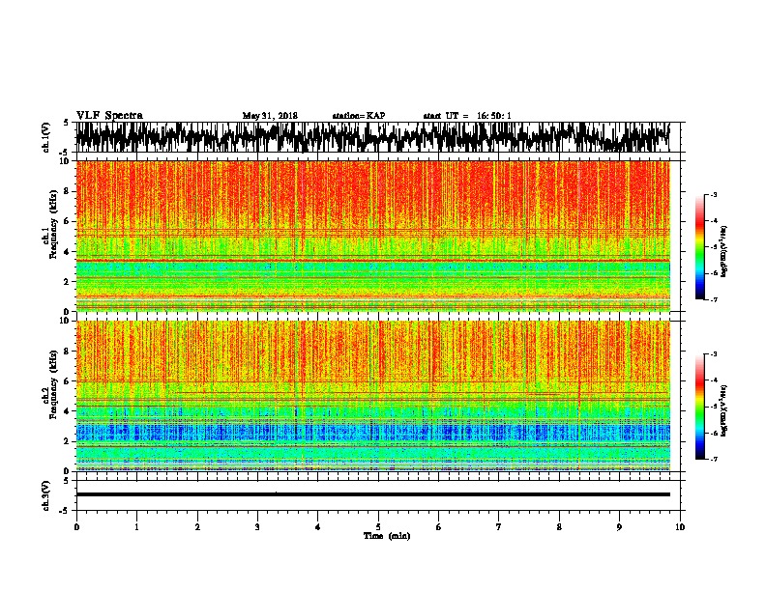Click the ch.1 spectrogram panel
The width and height of the screenshot is (766, 591).
(x=372, y=236)
